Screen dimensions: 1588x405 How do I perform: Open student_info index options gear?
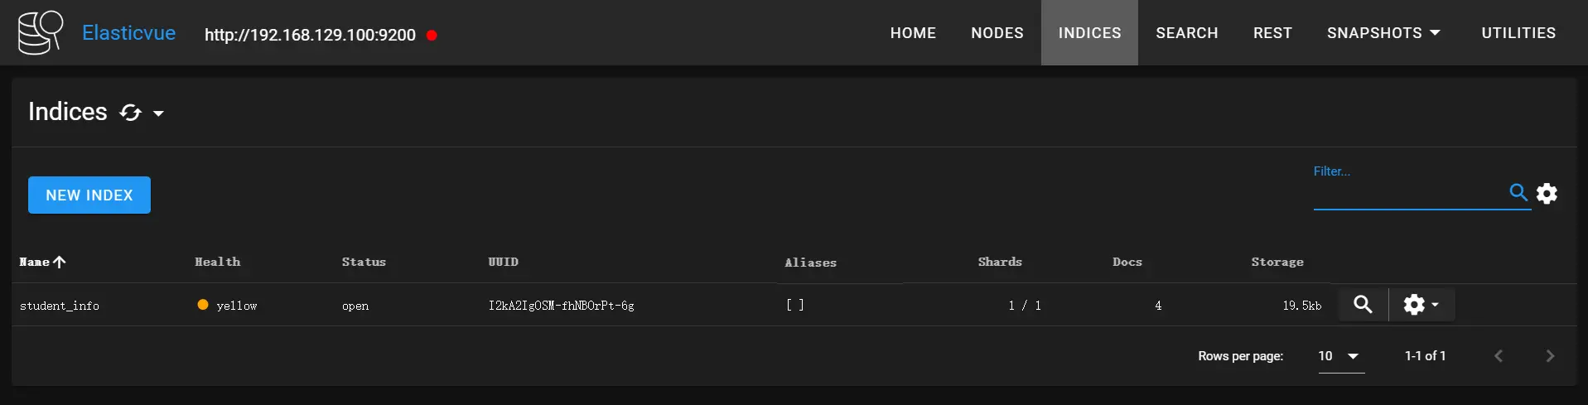[x=1420, y=305]
